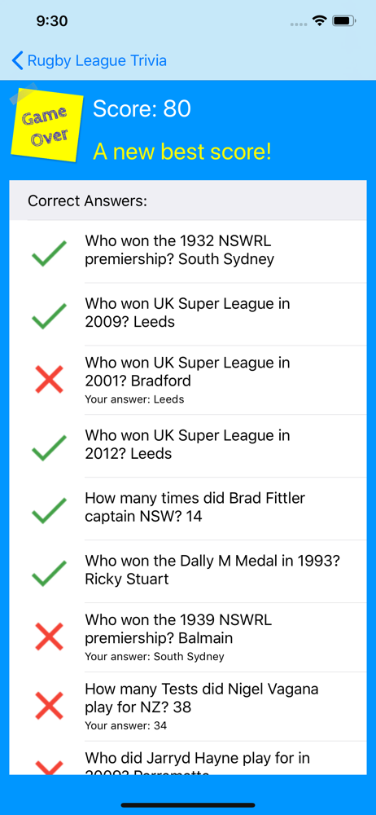Tap the back chevron icon
The height and width of the screenshot is (815, 376).
pos(17,61)
